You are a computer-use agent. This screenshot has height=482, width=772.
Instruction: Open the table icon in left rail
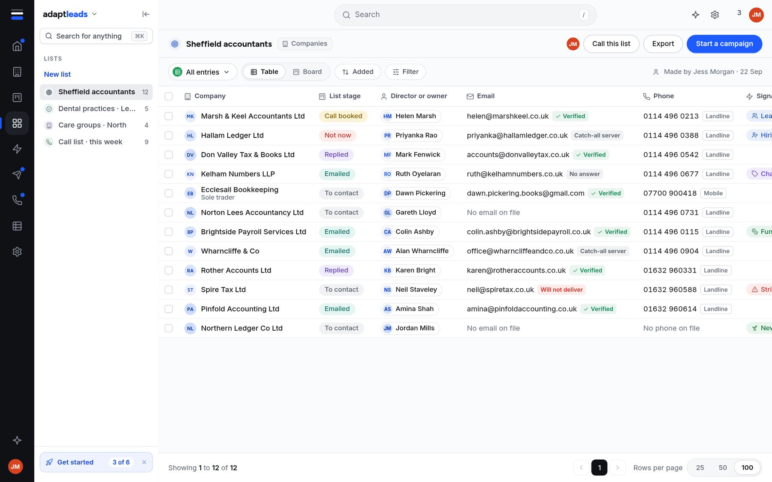click(17, 226)
